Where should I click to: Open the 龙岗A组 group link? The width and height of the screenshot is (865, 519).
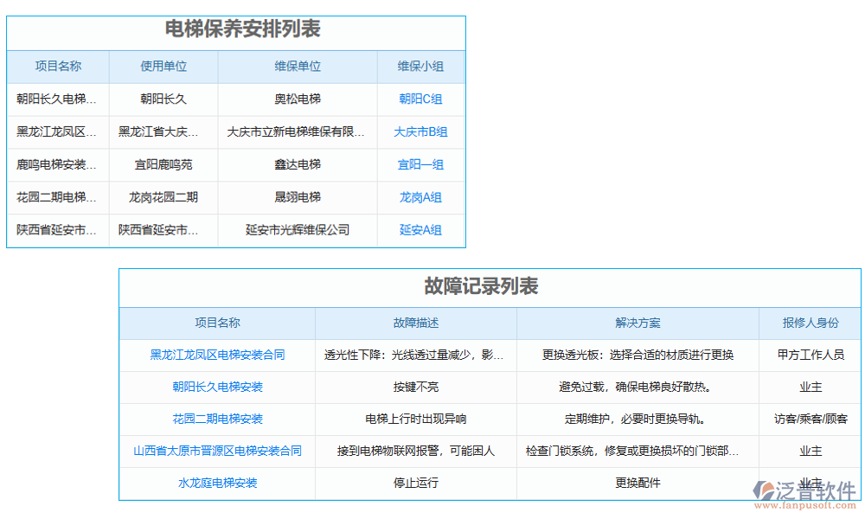420,197
